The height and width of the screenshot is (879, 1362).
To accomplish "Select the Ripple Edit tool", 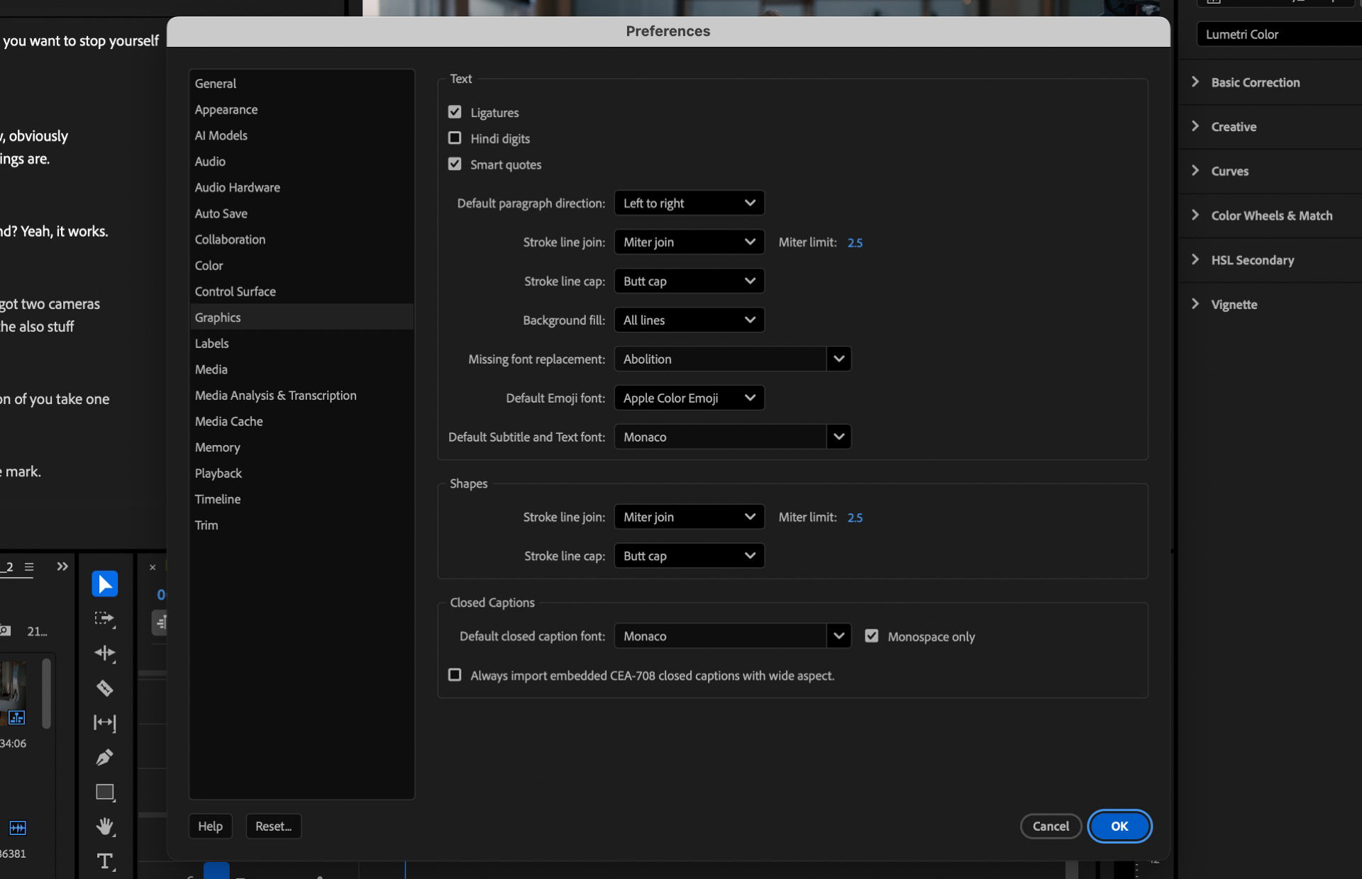I will (104, 653).
